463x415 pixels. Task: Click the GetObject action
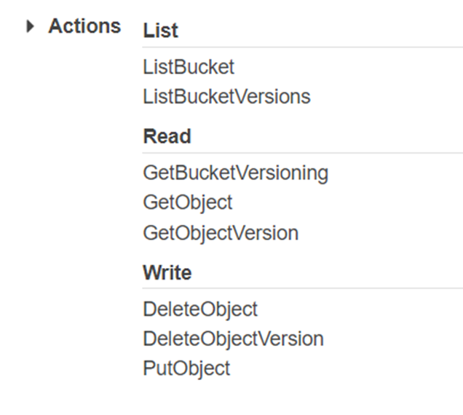tap(188, 202)
